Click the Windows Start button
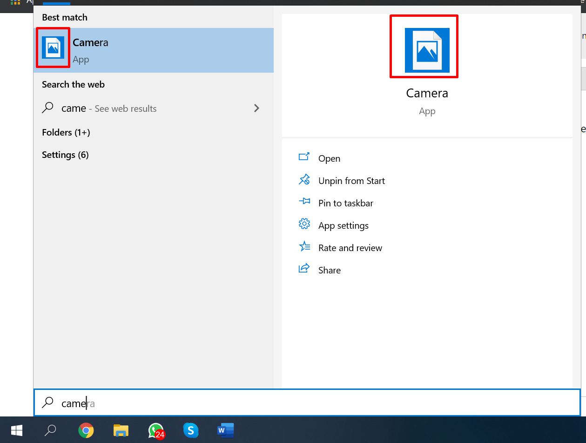586x443 pixels. coord(17,430)
